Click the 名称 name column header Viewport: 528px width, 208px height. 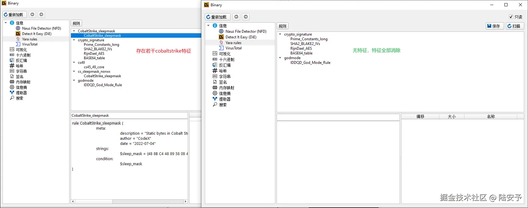click(x=491, y=116)
